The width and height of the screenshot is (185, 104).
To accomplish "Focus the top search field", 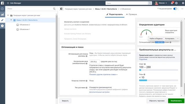I will [x=127, y=3].
